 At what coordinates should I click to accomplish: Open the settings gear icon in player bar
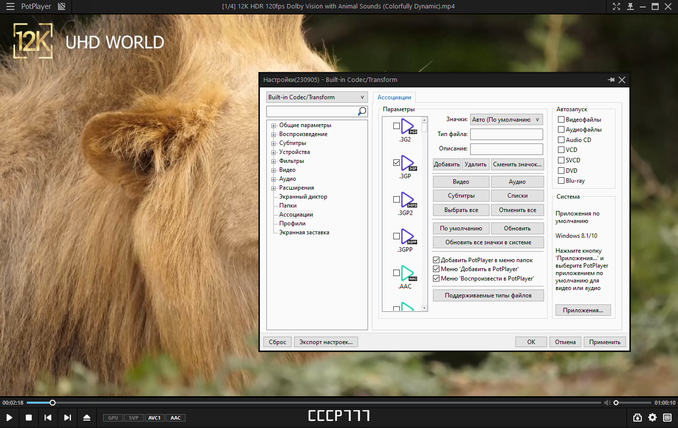point(653,418)
